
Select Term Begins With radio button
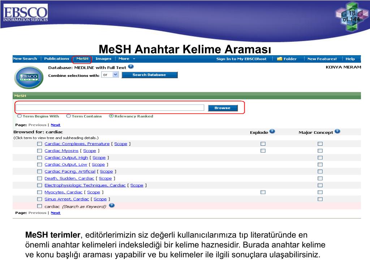point(20,116)
